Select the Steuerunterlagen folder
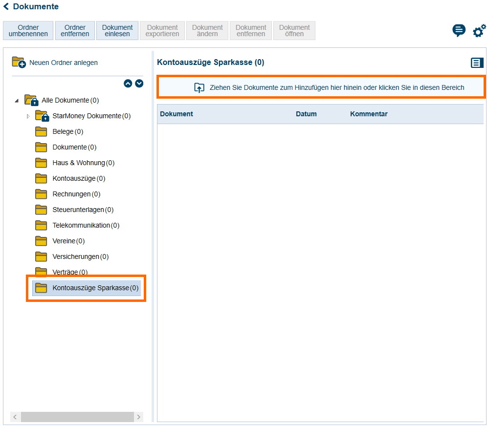The image size is (488, 426). (x=83, y=210)
